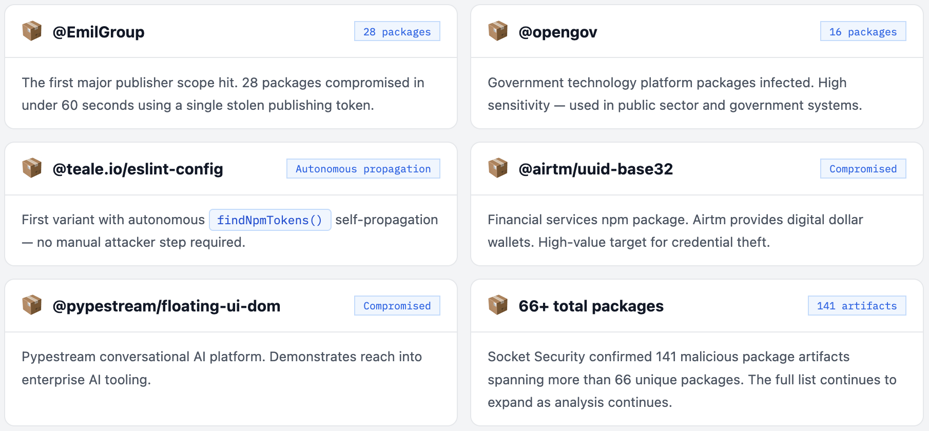
Task: Click the package icon beside @pypestream/floating-ui-dom
Action: pos(32,305)
